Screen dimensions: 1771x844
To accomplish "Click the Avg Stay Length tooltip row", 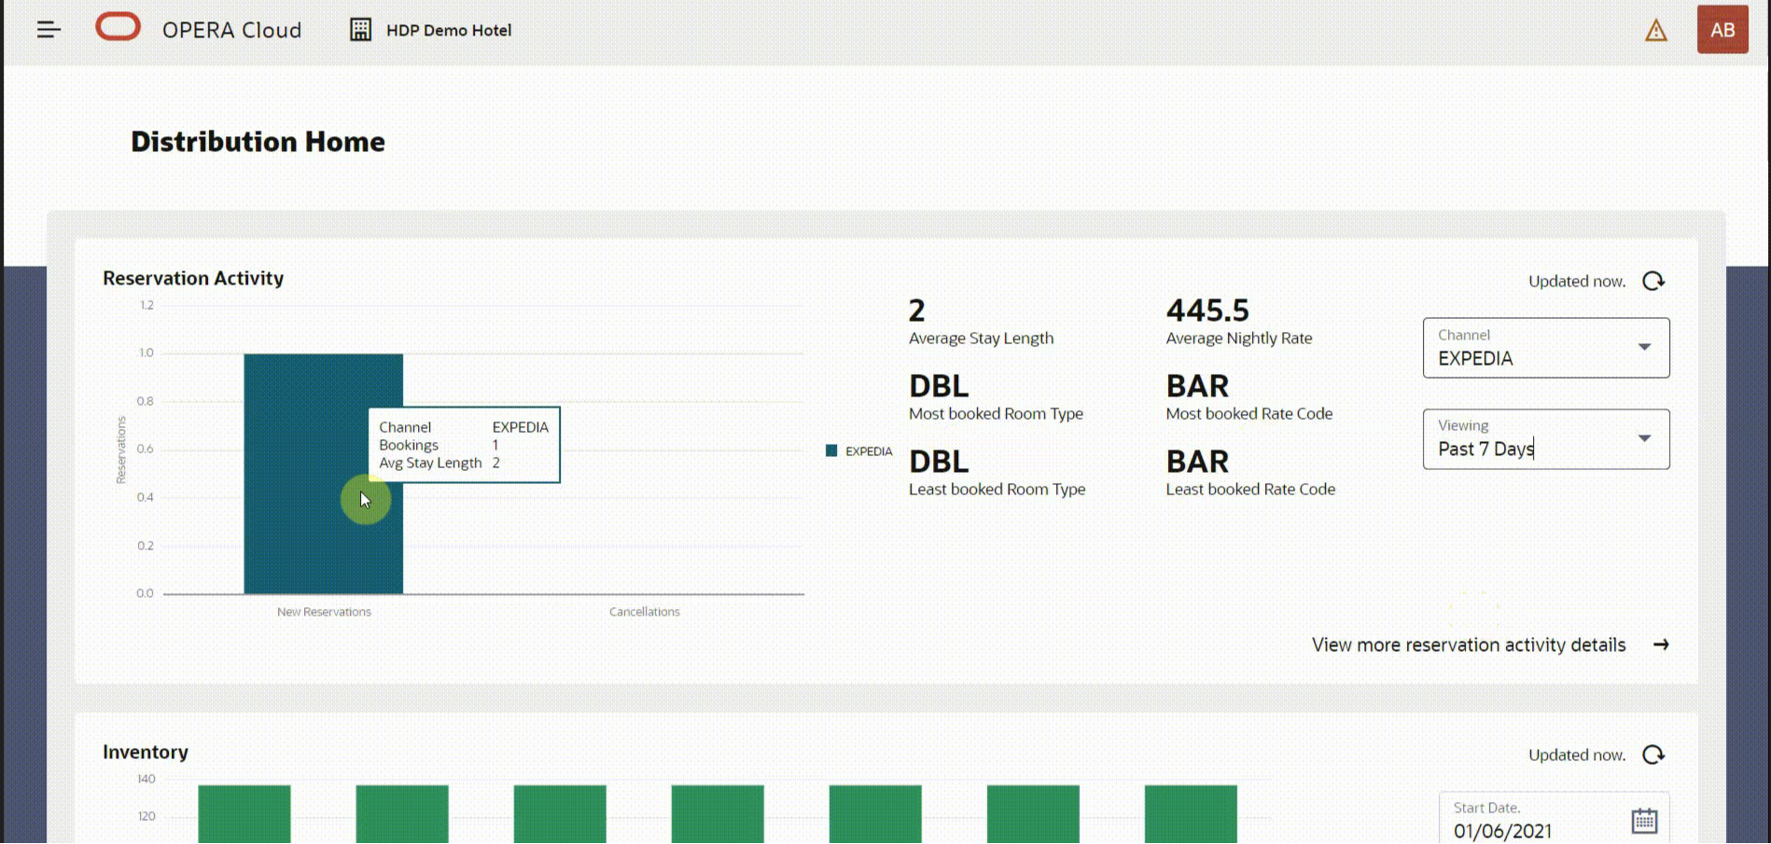I will (x=439, y=463).
